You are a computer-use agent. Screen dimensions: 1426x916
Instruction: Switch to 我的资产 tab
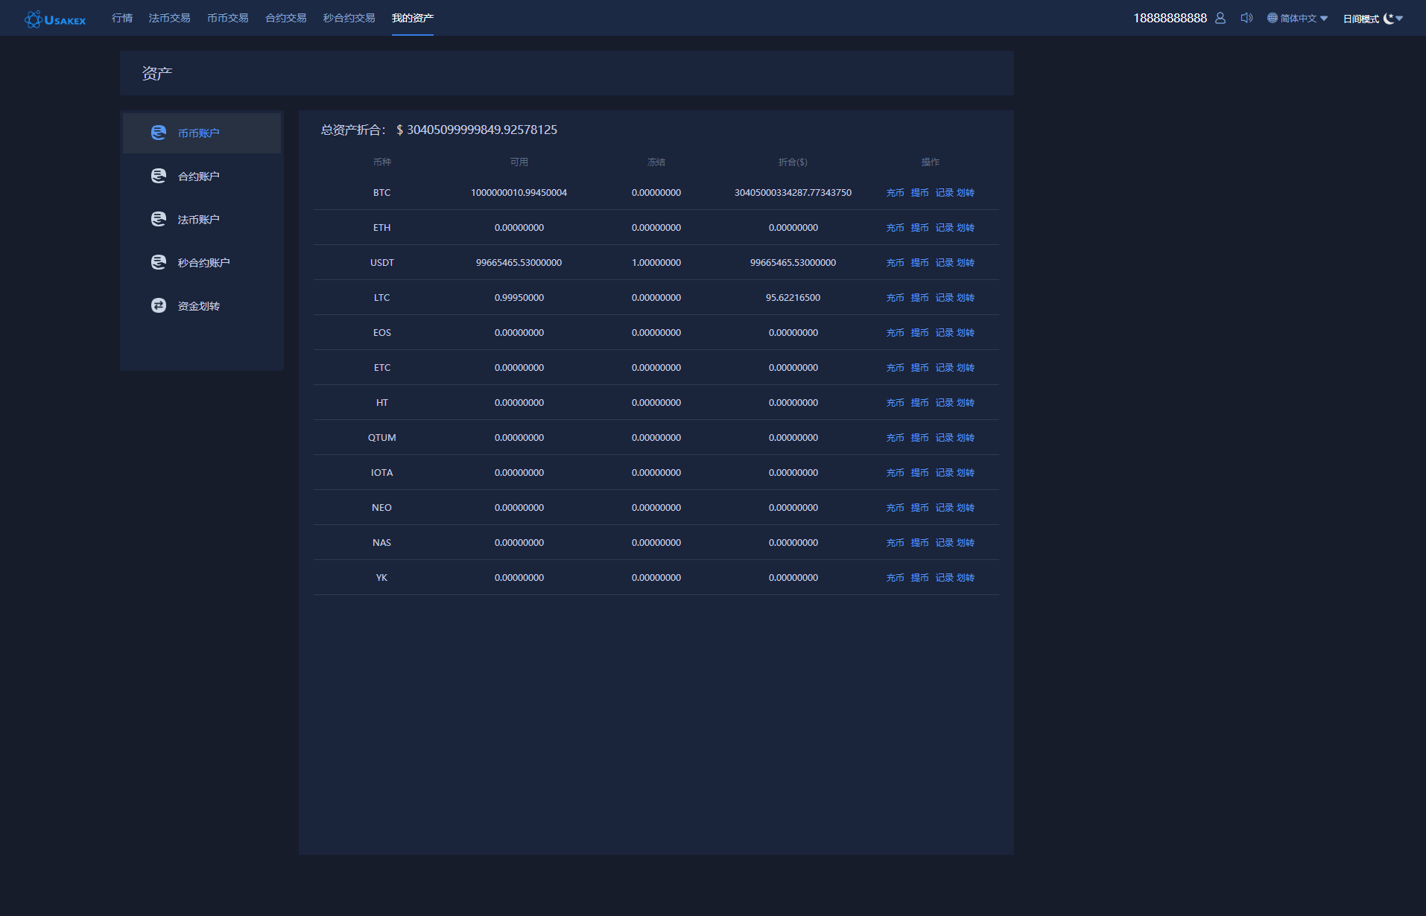coord(412,18)
